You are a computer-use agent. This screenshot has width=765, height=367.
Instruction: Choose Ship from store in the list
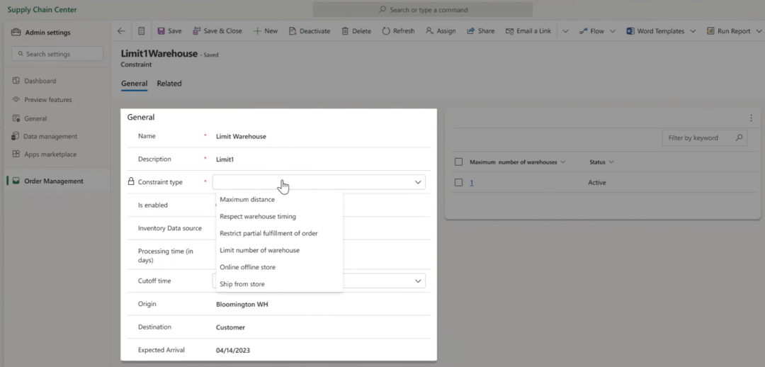pos(242,284)
